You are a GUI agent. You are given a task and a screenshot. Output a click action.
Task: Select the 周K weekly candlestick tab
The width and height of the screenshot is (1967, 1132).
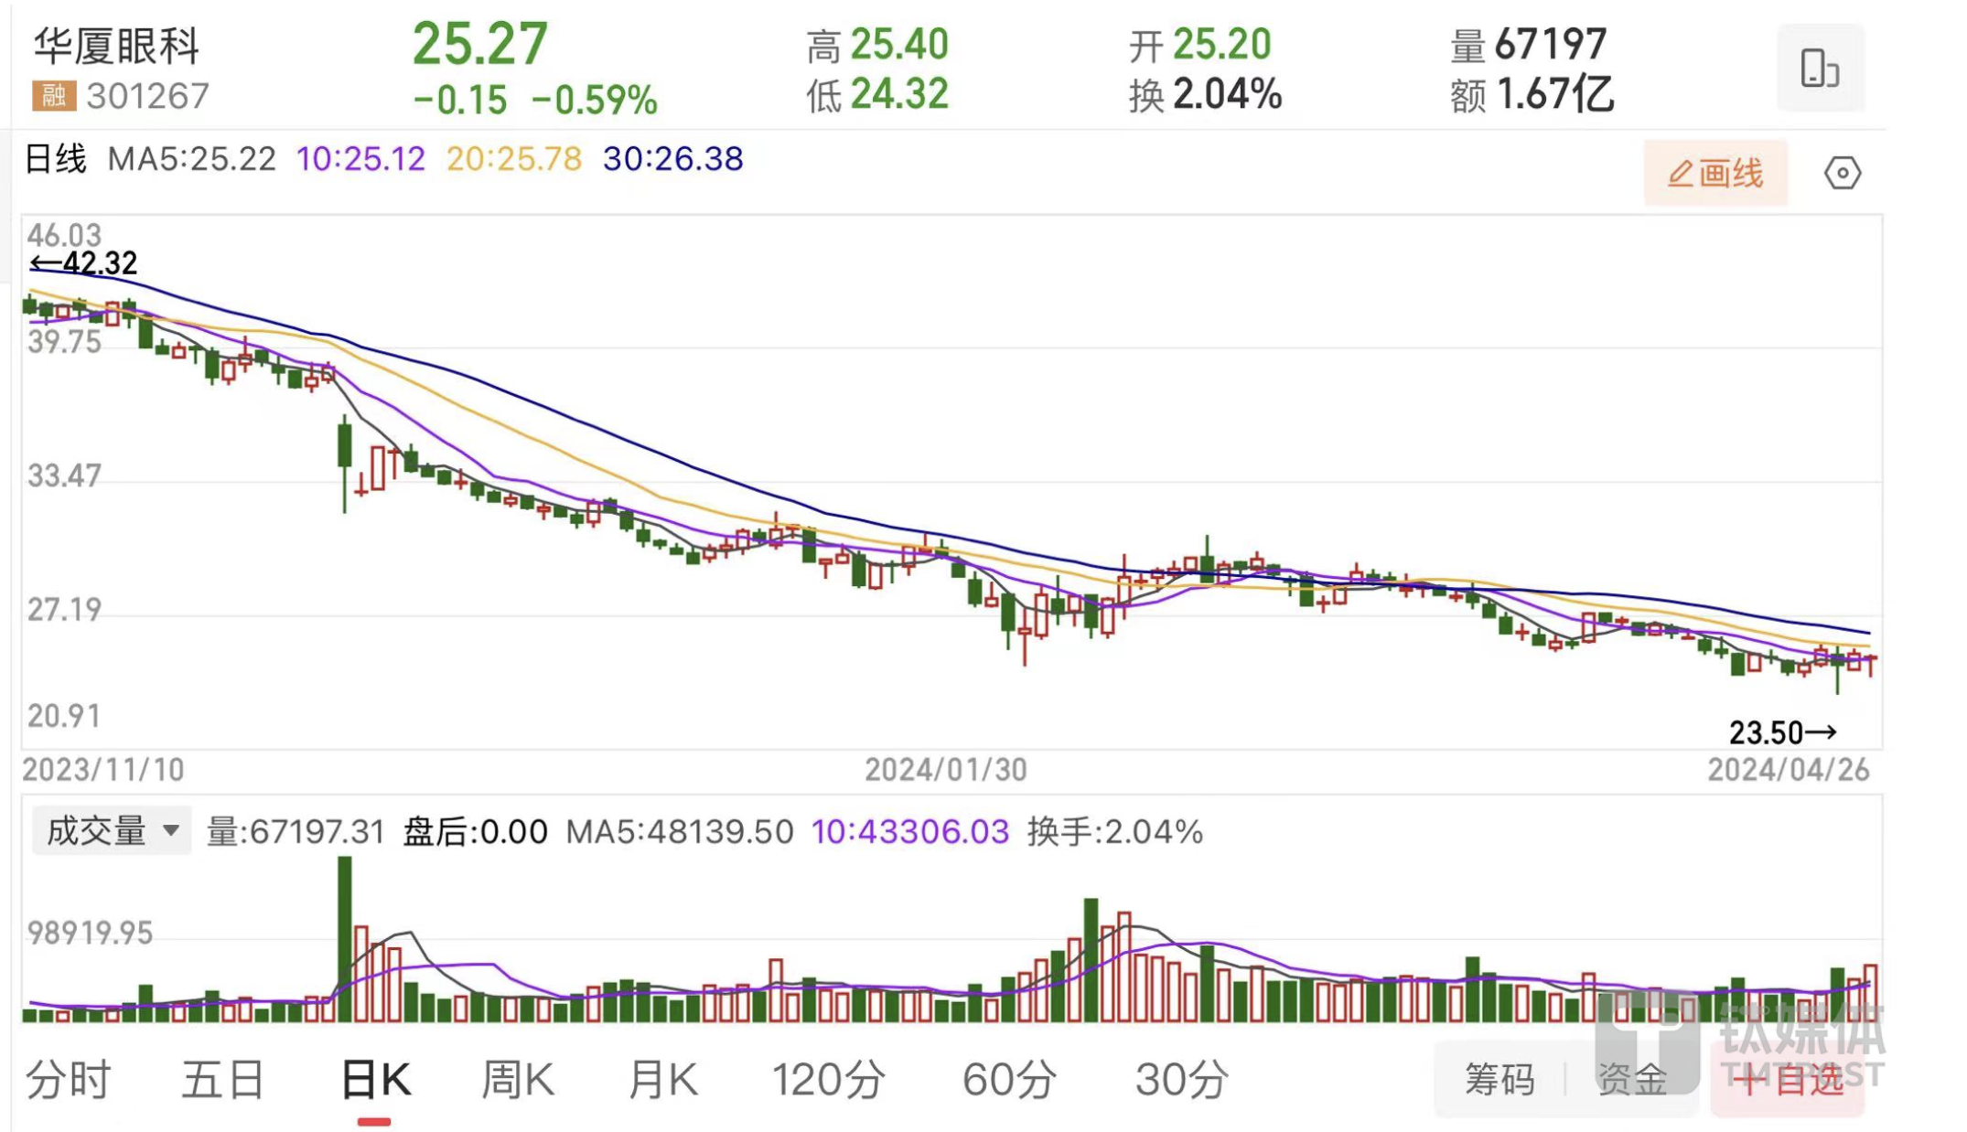point(517,1080)
